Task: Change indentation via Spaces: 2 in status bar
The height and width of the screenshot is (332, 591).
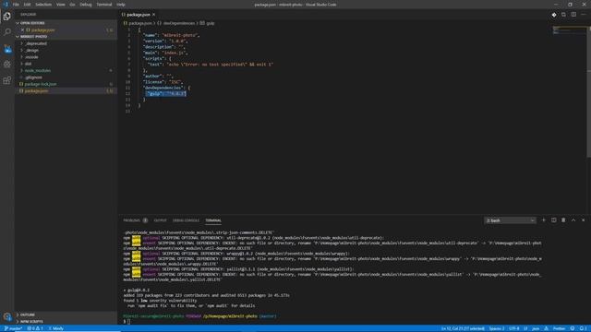Action: [x=497, y=328]
